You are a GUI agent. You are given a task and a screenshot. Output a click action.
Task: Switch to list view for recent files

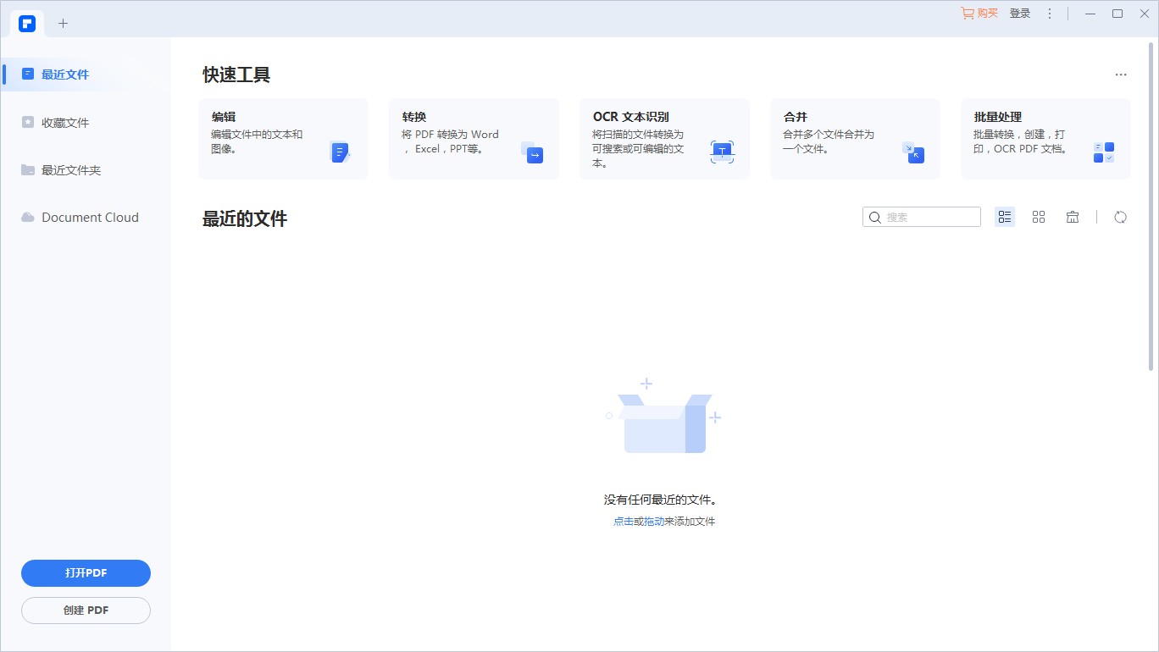[x=1005, y=217]
